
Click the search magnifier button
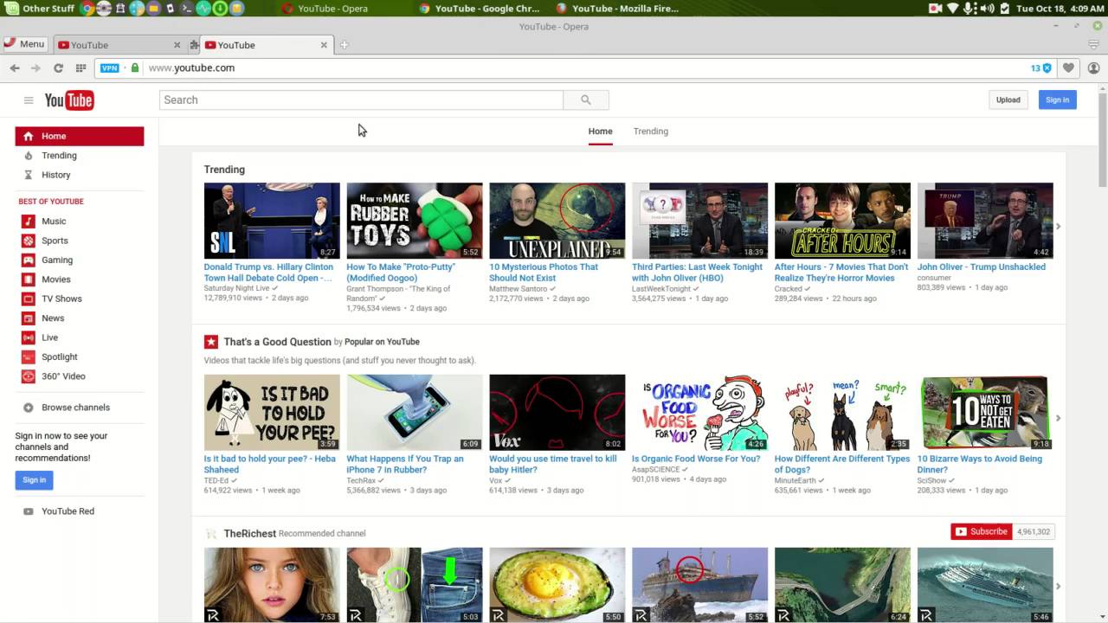[586, 100]
